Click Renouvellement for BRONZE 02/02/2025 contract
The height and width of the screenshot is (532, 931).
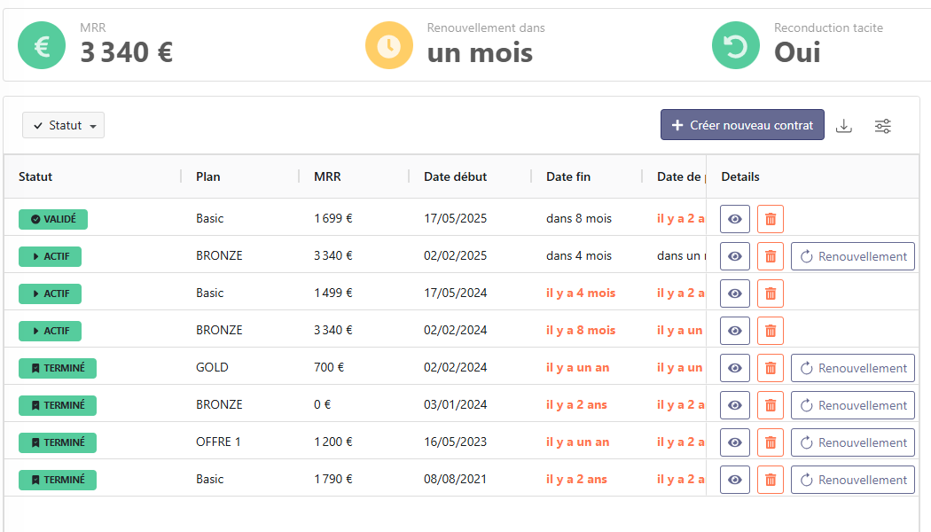852,256
